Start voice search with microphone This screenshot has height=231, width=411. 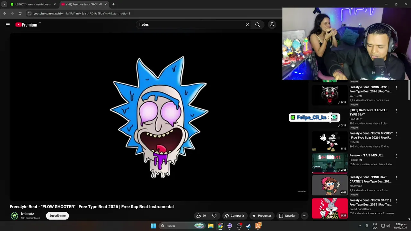coord(272,25)
